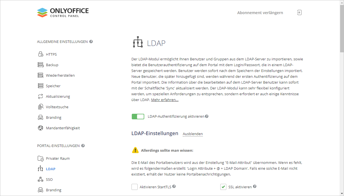Screen dimensions: 344x196
Task: Click the LDAP-Einstellungen heading
Action: click(155, 133)
